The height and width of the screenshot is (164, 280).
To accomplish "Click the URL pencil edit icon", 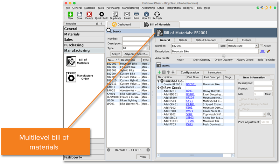I will point(268,51).
